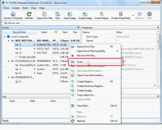Select the C: System volume
The image size is (162, 130).
20,69
